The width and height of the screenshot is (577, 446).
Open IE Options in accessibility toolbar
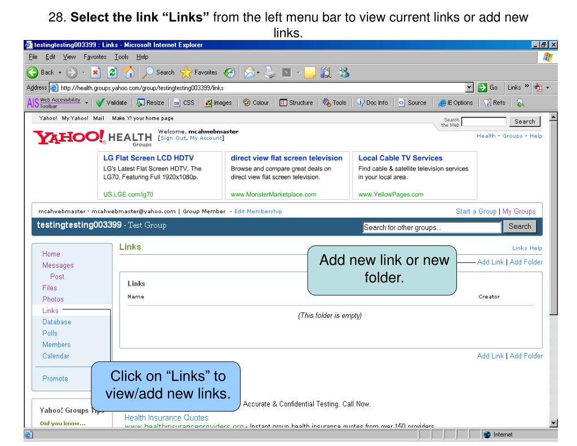coord(455,103)
